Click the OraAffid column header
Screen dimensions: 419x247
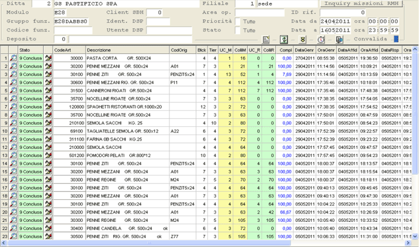coord(369,50)
